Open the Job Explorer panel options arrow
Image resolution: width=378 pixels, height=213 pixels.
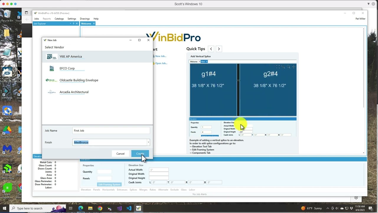[70, 24]
